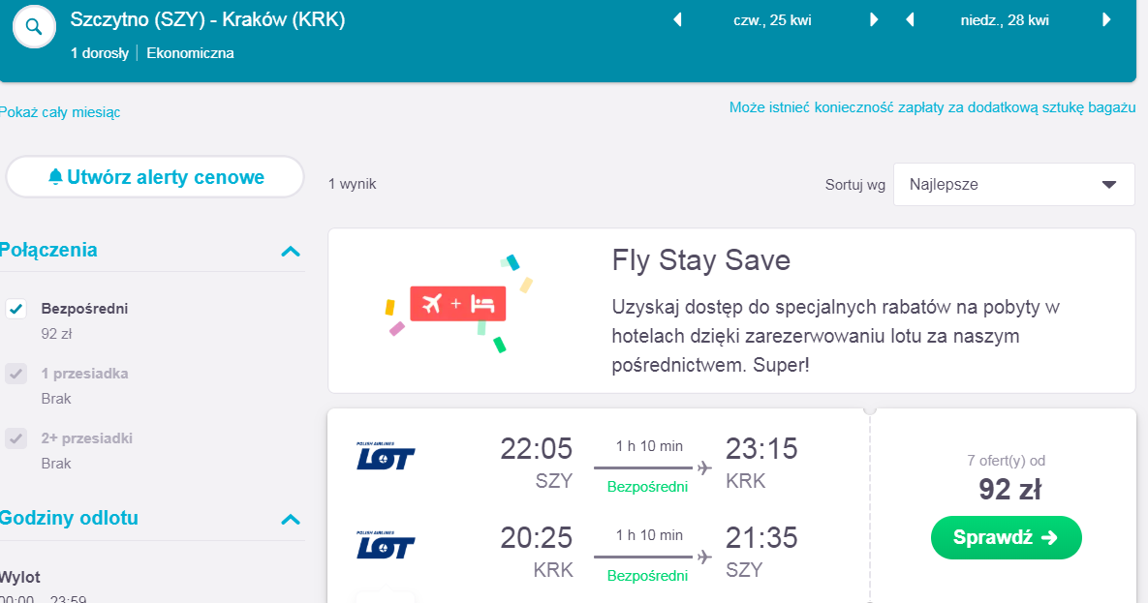Click Pokaż cały miesiąc link
The height and width of the screenshot is (603, 1148).
[60, 112]
